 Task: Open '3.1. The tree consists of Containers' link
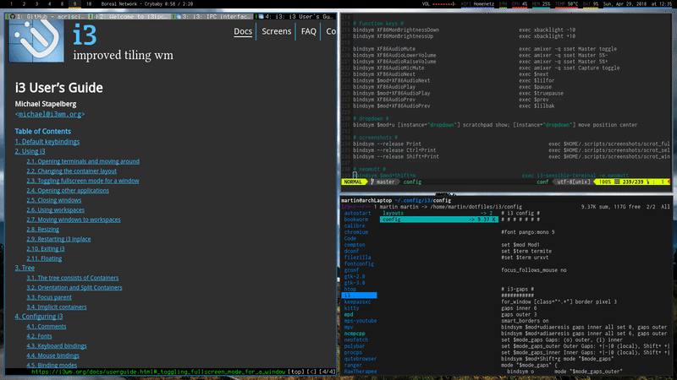click(72, 278)
